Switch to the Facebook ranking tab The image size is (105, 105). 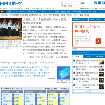click(x=99, y=57)
